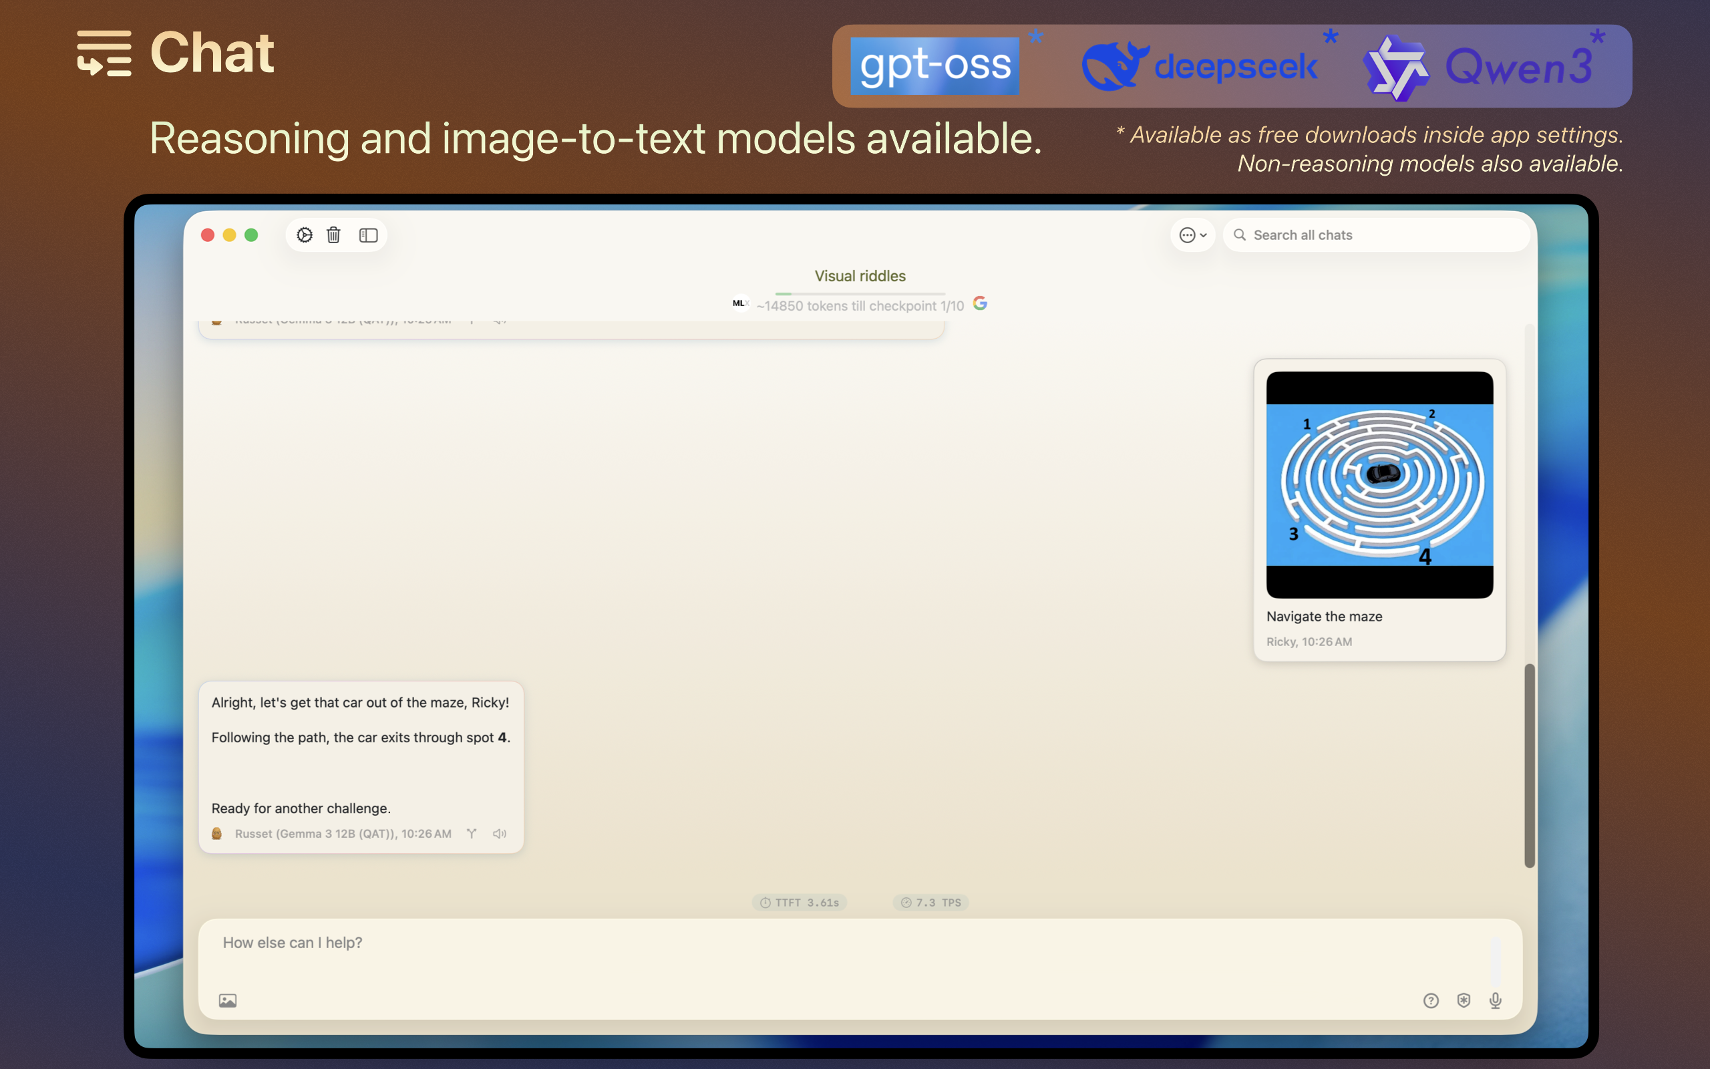
Task: Open the more options dropdown menu
Action: (x=1192, y=235)
